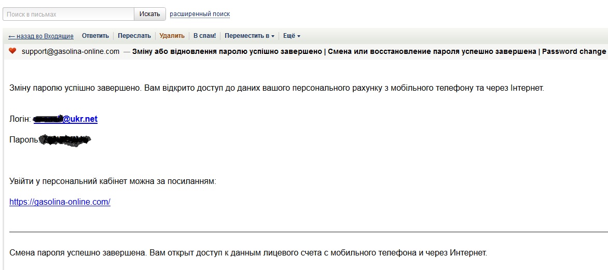The image size is (608, 270).
Task: Click sender address support@gasolina-online.com
Action: 71,51
